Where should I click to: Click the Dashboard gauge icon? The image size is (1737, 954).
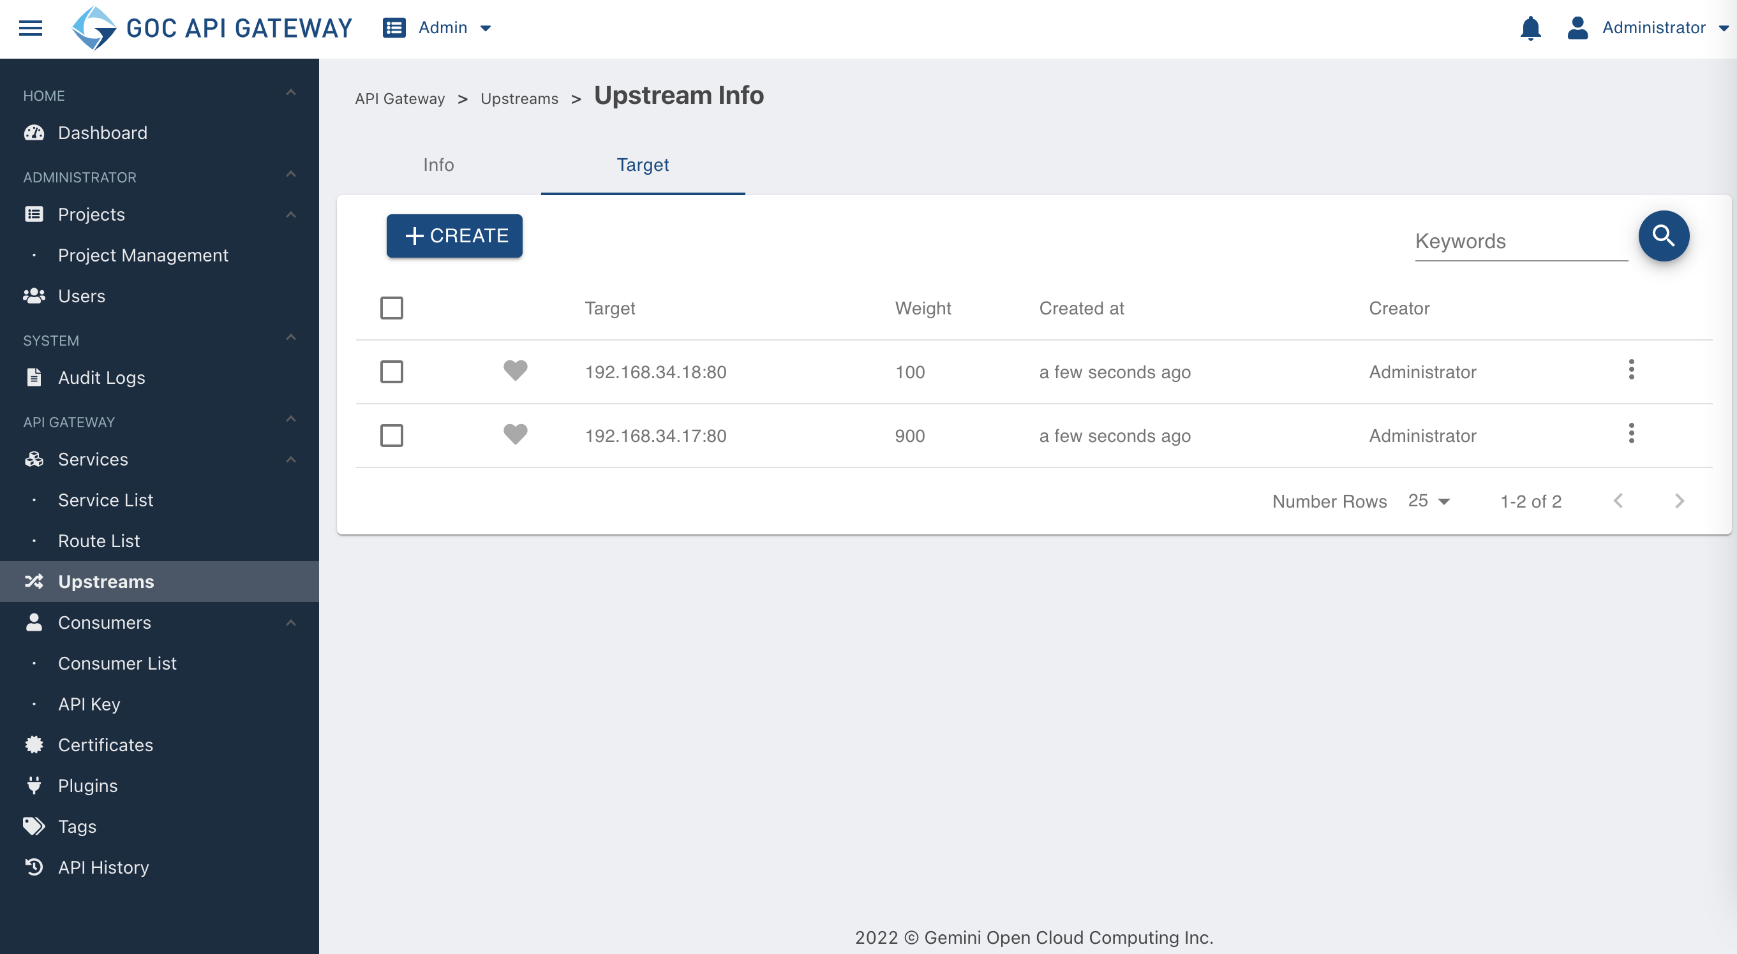pos(34,133)
